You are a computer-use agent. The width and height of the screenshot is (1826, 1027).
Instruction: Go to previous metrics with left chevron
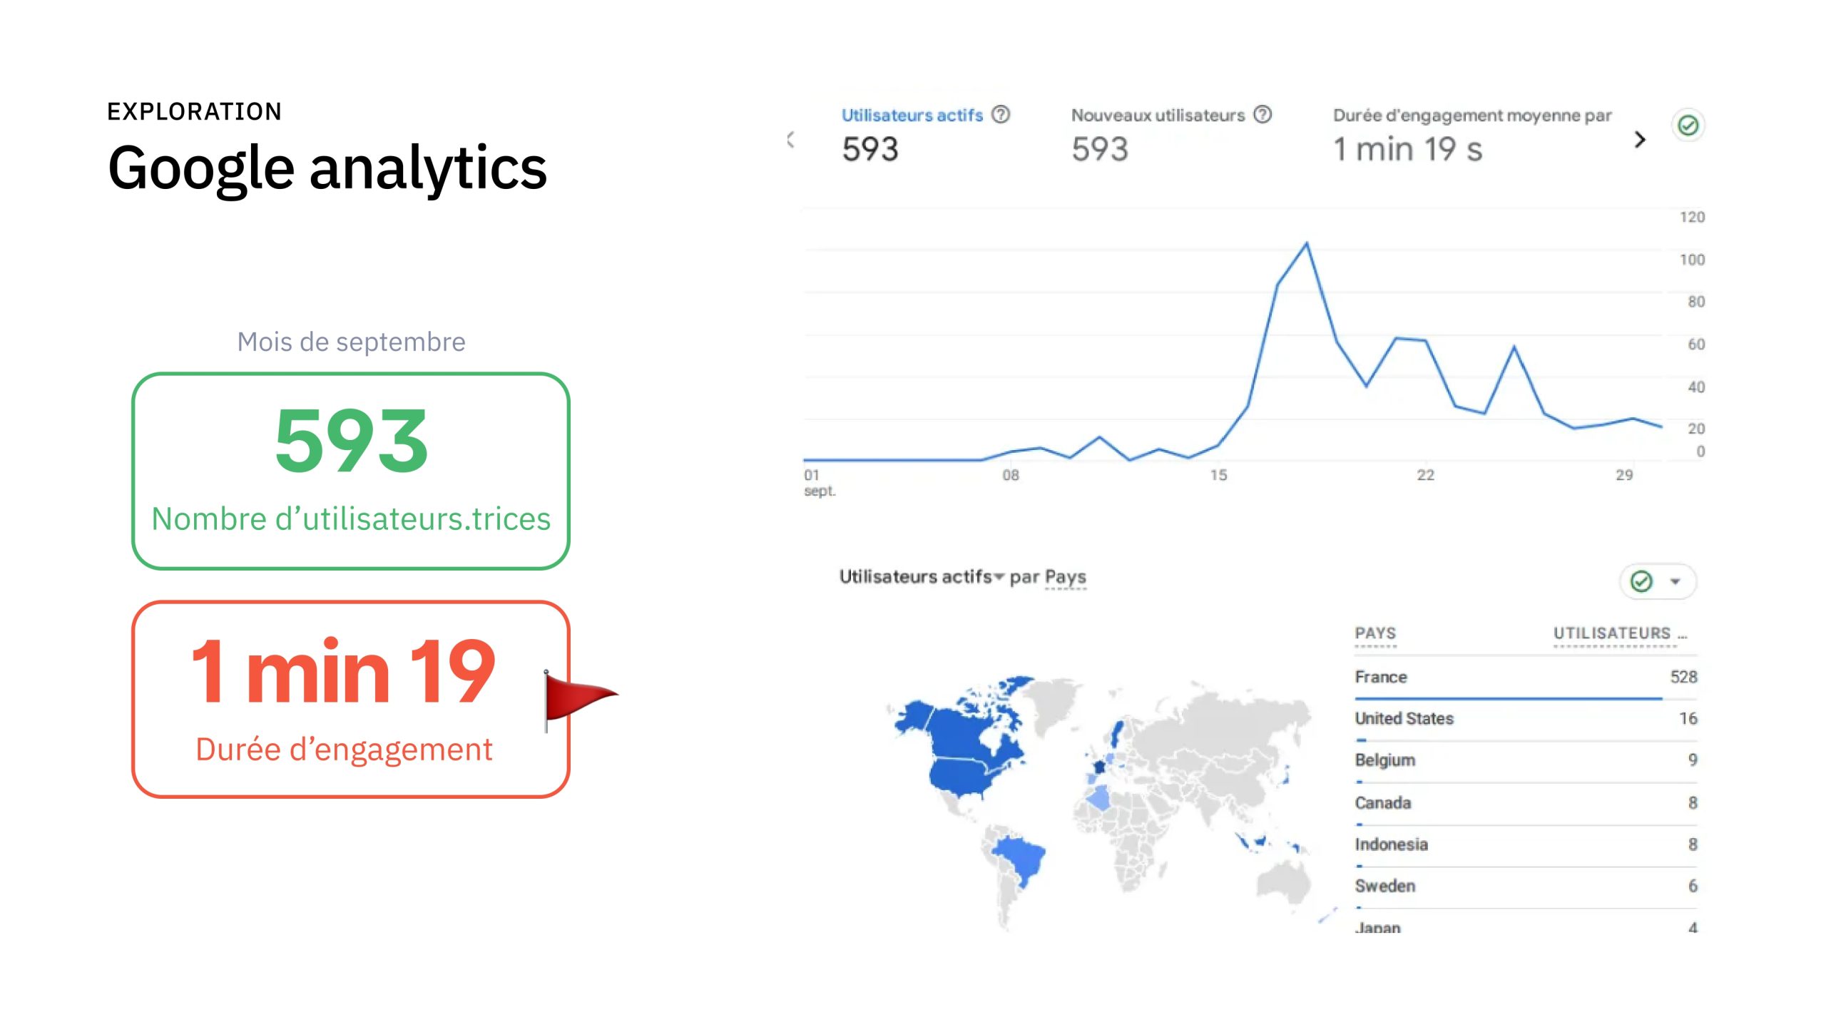click(x=790, y=139)
